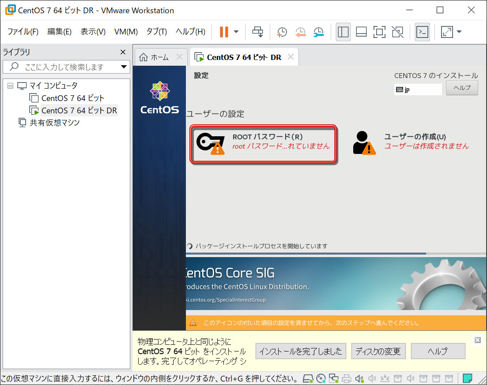Open the タブ(T) menu
This screenshot has height=385, width=487.
(157, 32)
